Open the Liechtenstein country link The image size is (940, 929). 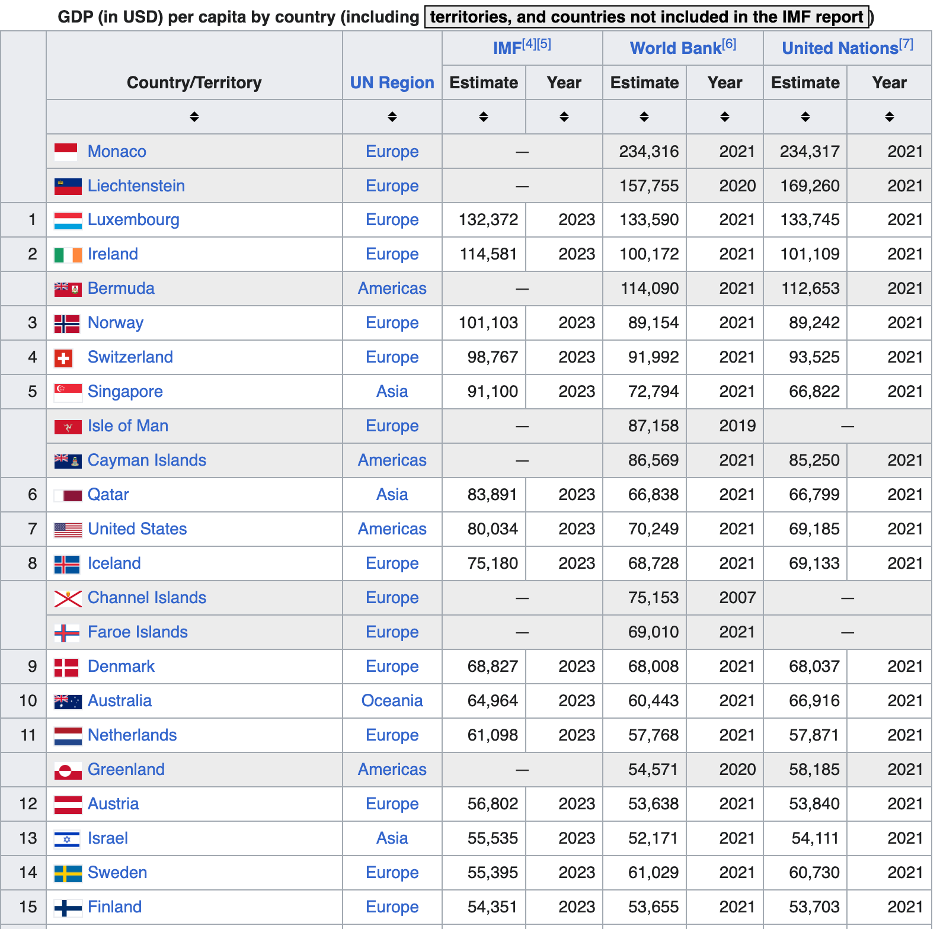tap(136, 186)
